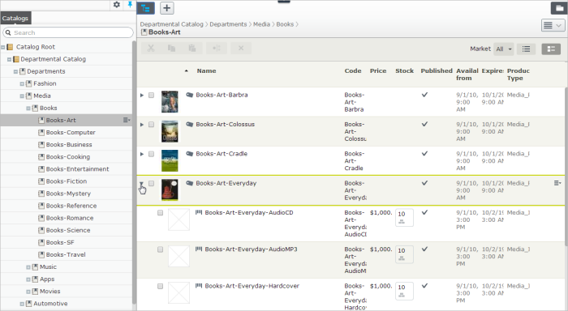568x311 pixels.
Task: Click the Paste toolbar icon
Action: pos(192,48)
